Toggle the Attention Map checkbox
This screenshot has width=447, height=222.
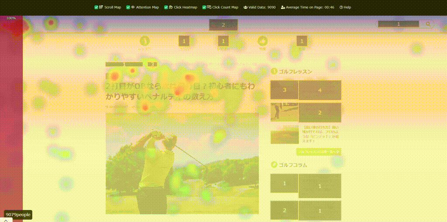128,7
